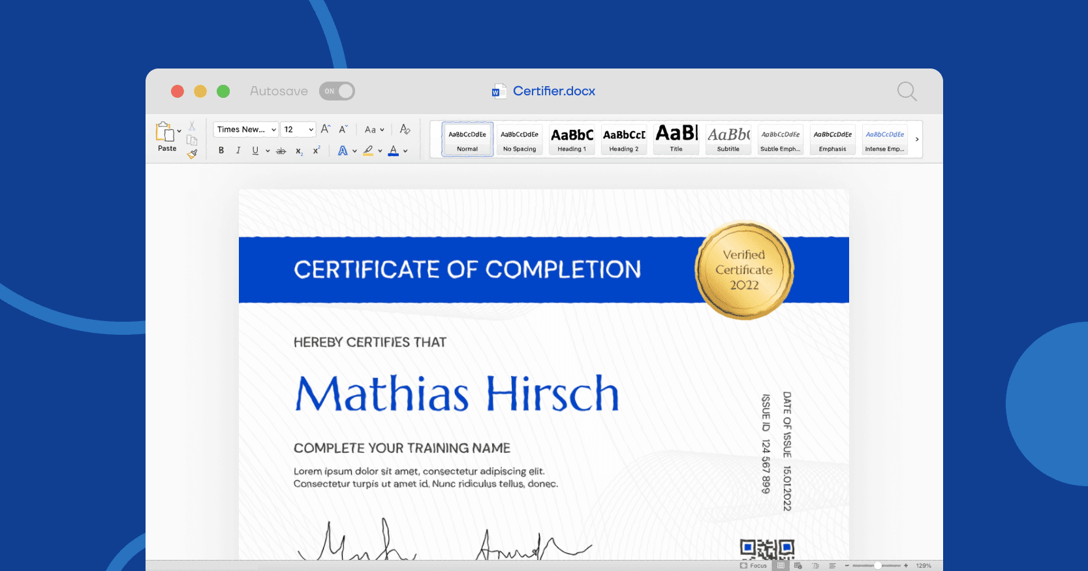
Task: Open the search magnifier in title bar
Action: [x=907, y=91]
